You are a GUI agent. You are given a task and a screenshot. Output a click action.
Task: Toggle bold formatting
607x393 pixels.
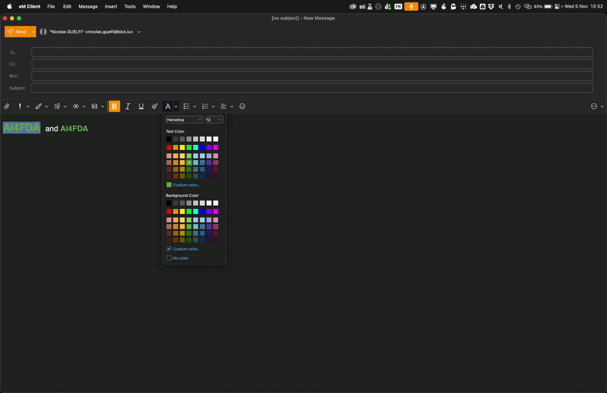click(114, 106)
